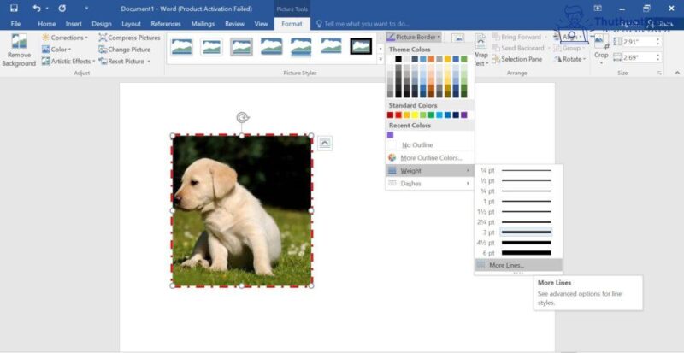
Task: Click the Save icon in title bar
Action: pyautogui.click(x=14, y=9)
